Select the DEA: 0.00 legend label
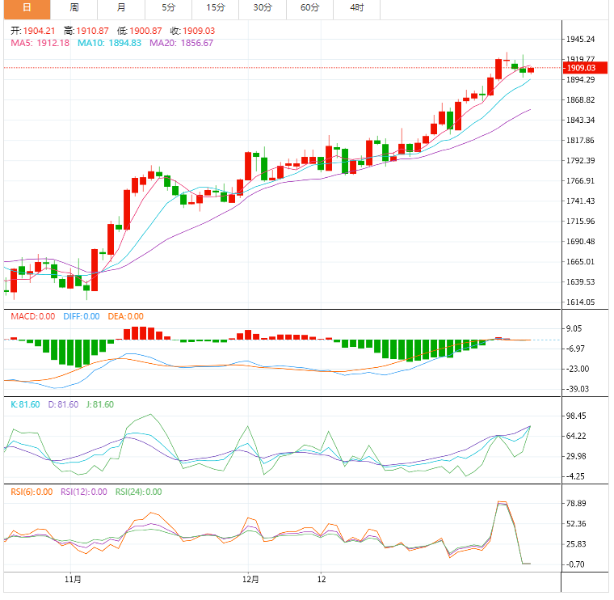Viewport: 614px width, 600px height. [124, 316]
